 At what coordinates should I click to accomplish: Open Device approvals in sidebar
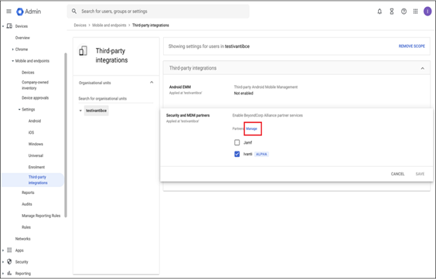(35, 98)
